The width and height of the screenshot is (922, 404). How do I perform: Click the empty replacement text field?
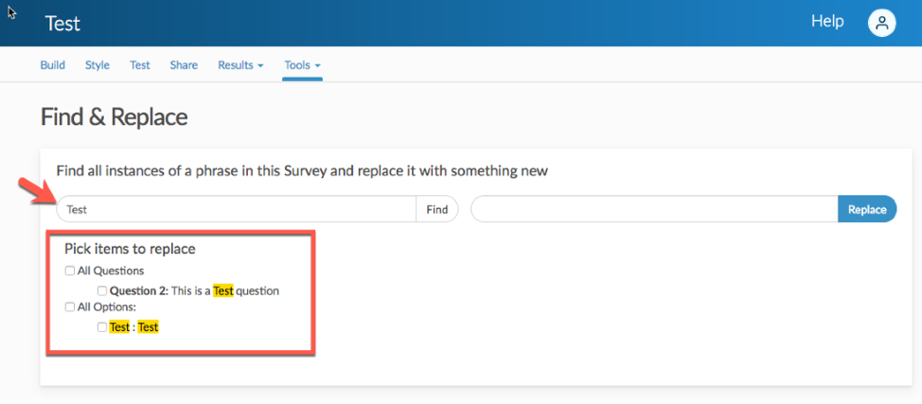coord(653,209)
